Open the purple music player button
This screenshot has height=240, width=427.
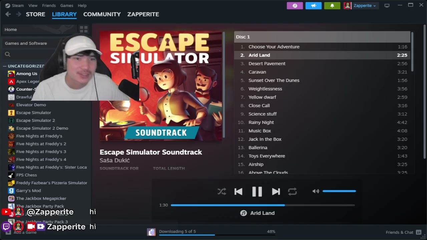[295, 6]
